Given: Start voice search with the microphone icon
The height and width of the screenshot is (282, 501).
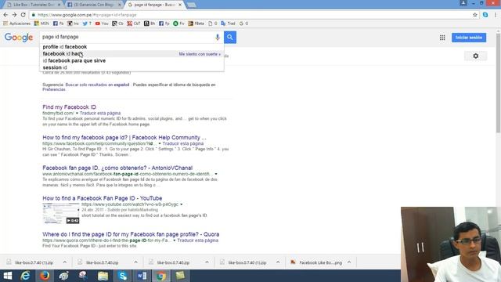Looking at the screenshot, I should (x=218, y=37).
